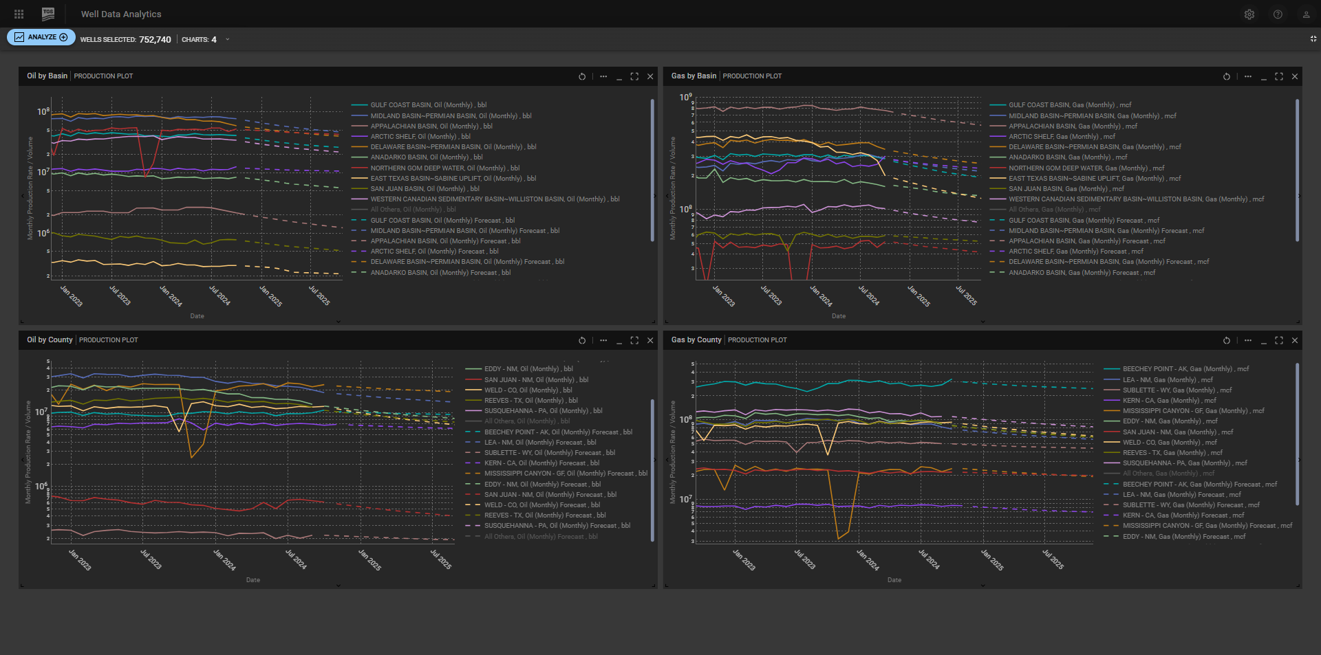
Task: Close the Gas by Basin panel
Action: 1295,76
